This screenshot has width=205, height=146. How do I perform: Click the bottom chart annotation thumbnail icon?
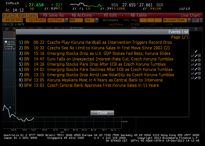(x=192, y=78)
